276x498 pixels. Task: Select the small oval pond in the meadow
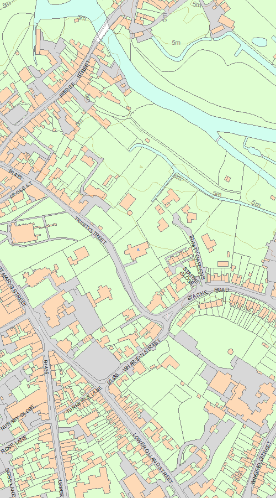coord(259,41)
